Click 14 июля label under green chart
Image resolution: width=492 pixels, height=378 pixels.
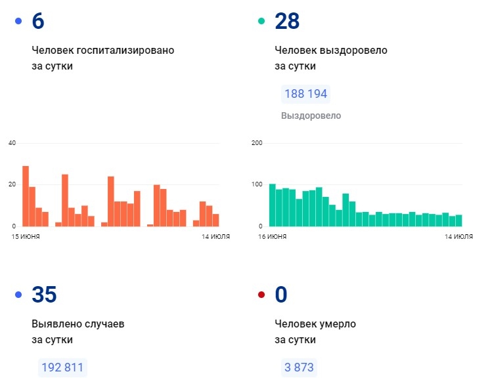(x=458, y=236)
